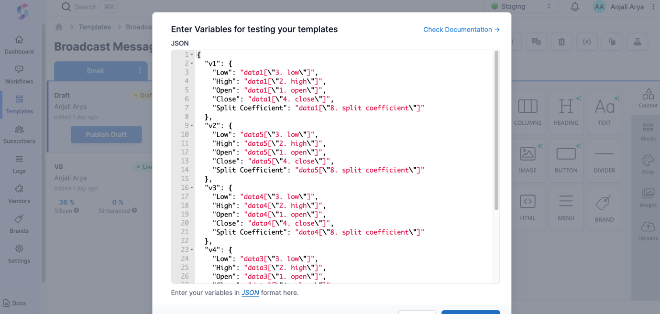The width and height of the screenshot is (660, 314).
Task: Select the Columns content block
Action: coord(528,113)
